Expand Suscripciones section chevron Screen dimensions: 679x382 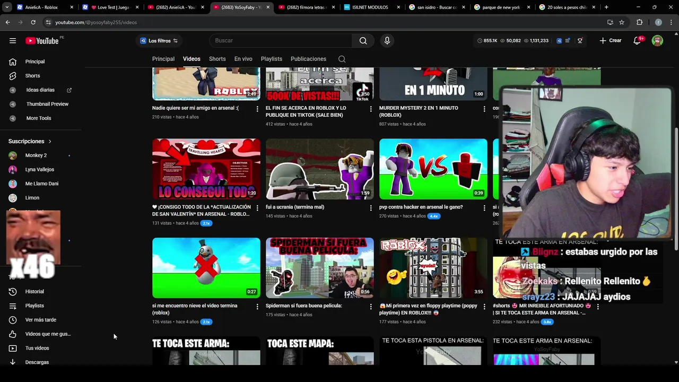(x=50, y=142)
